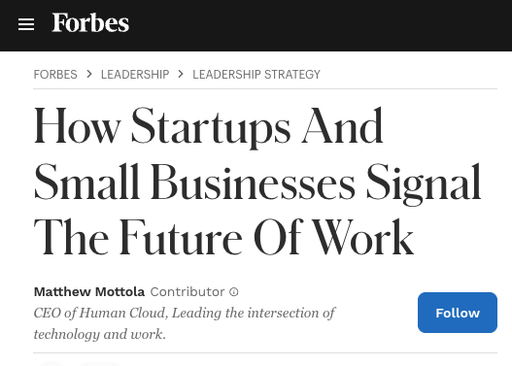Viewport: 512px width, 366px height.
Task: Click empty area of black header bar
Action: 320,25
